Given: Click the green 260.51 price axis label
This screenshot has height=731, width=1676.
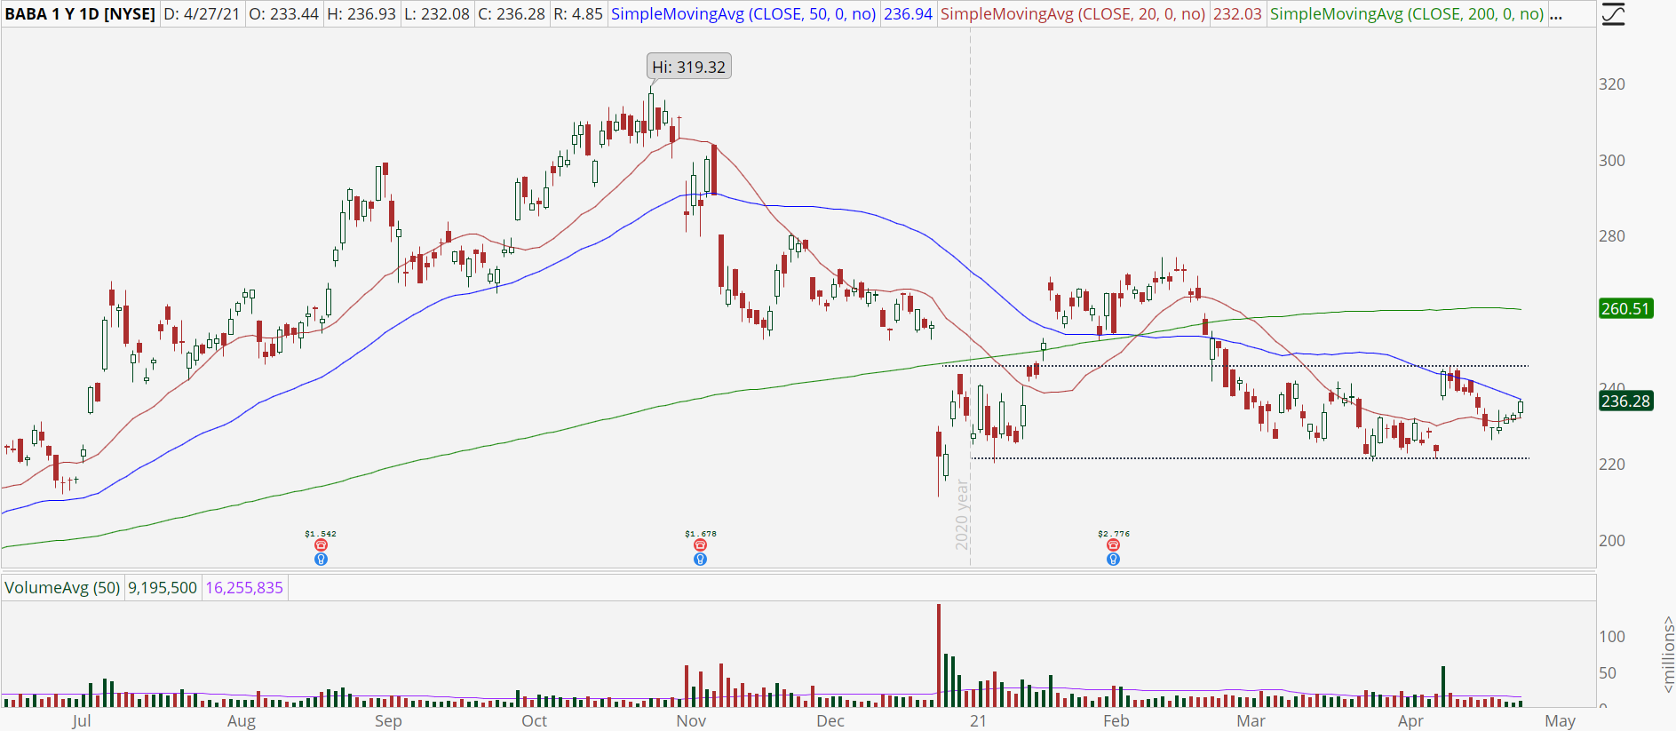Looking at the screenshot, I should (1625, 309).
